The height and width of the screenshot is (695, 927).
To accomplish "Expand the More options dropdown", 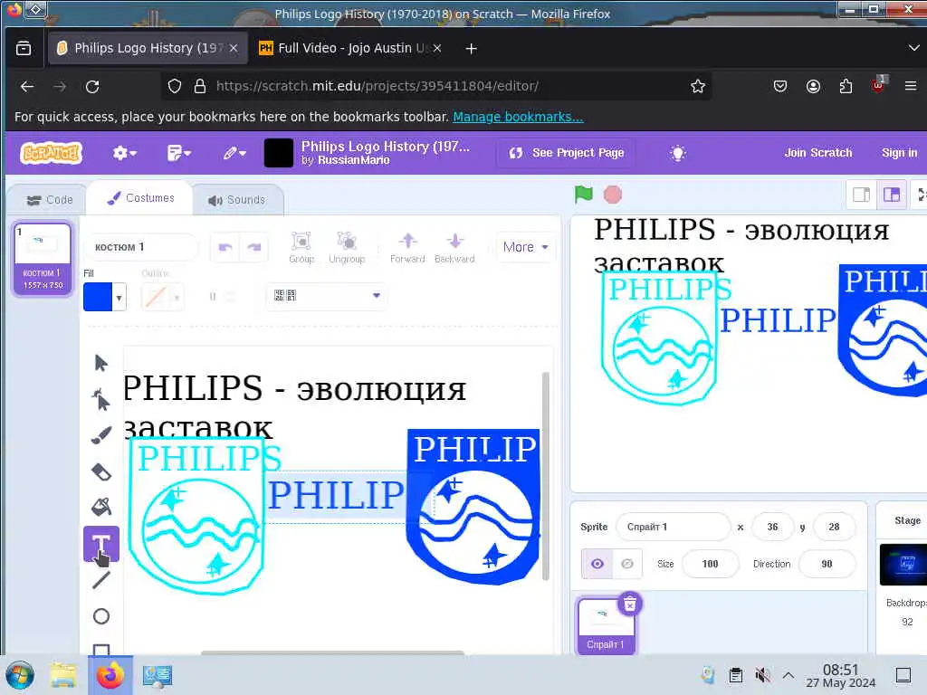I will pyautogui.click(x=525, y=247).
